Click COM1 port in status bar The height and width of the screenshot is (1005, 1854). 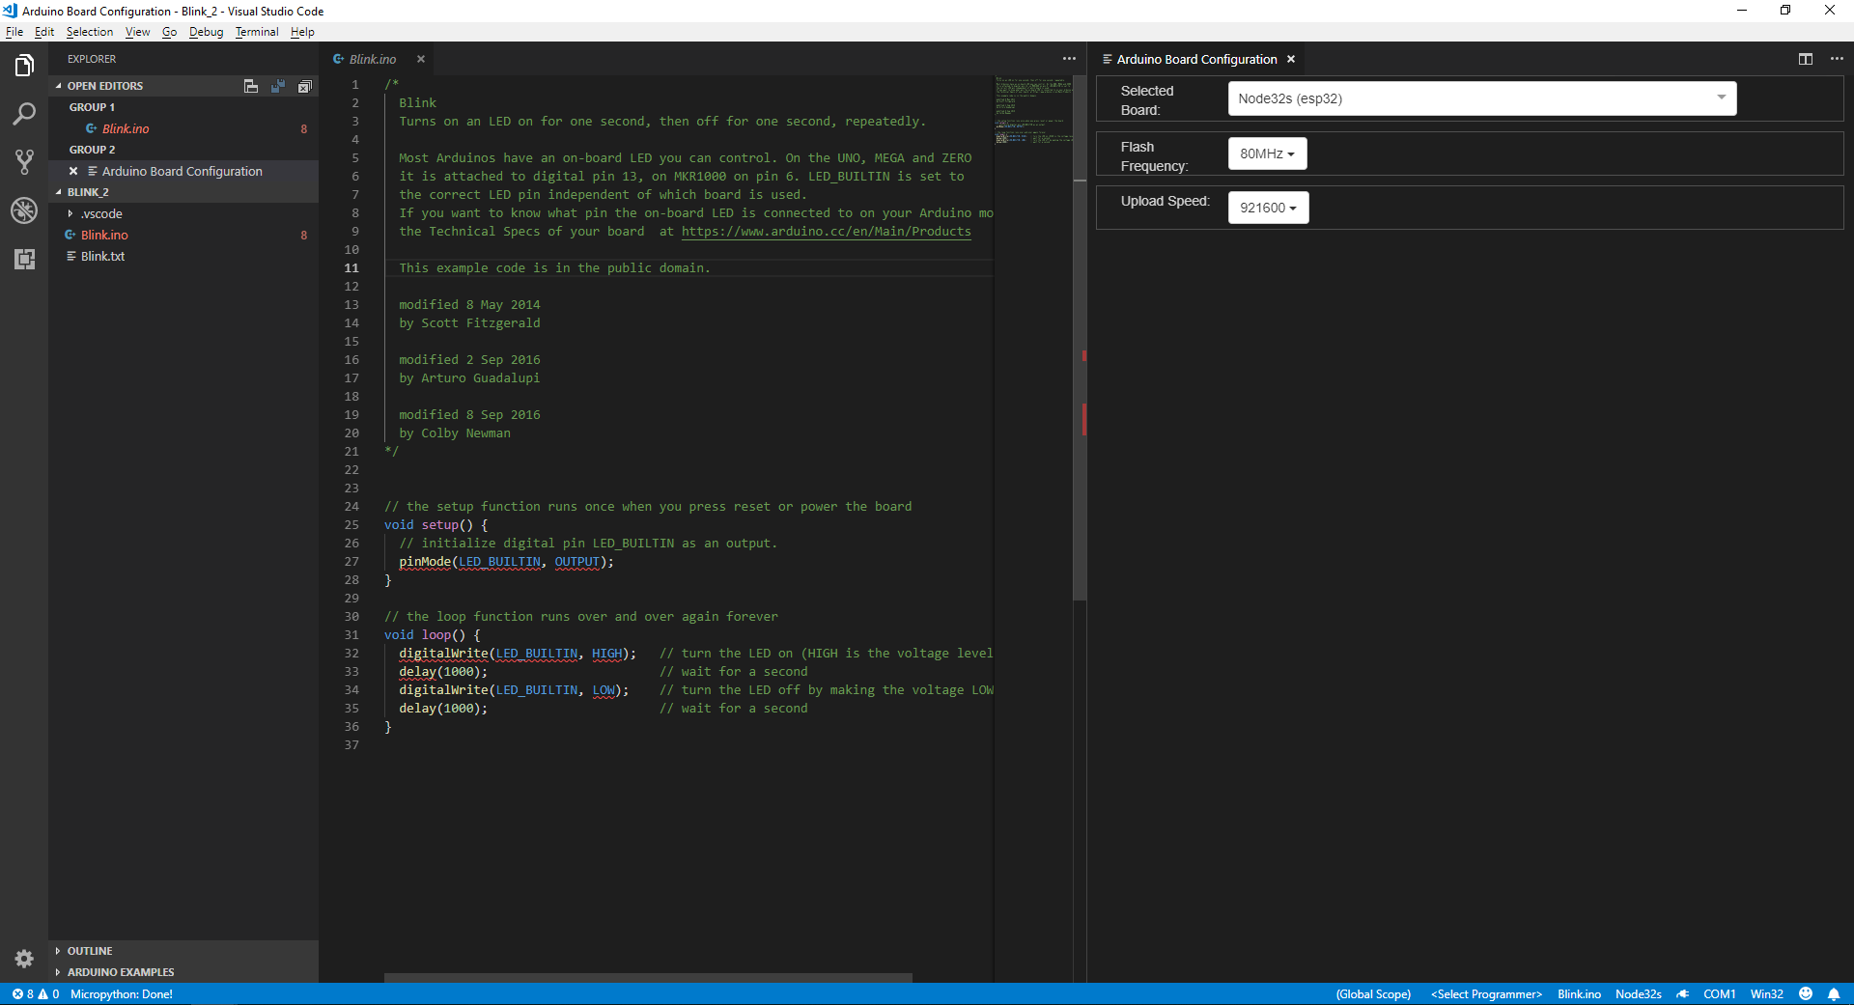click(1719, 994)
